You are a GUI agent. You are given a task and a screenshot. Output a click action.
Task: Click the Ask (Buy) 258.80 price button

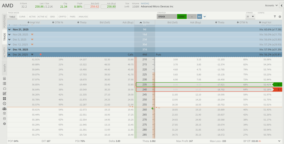[108, 7]
